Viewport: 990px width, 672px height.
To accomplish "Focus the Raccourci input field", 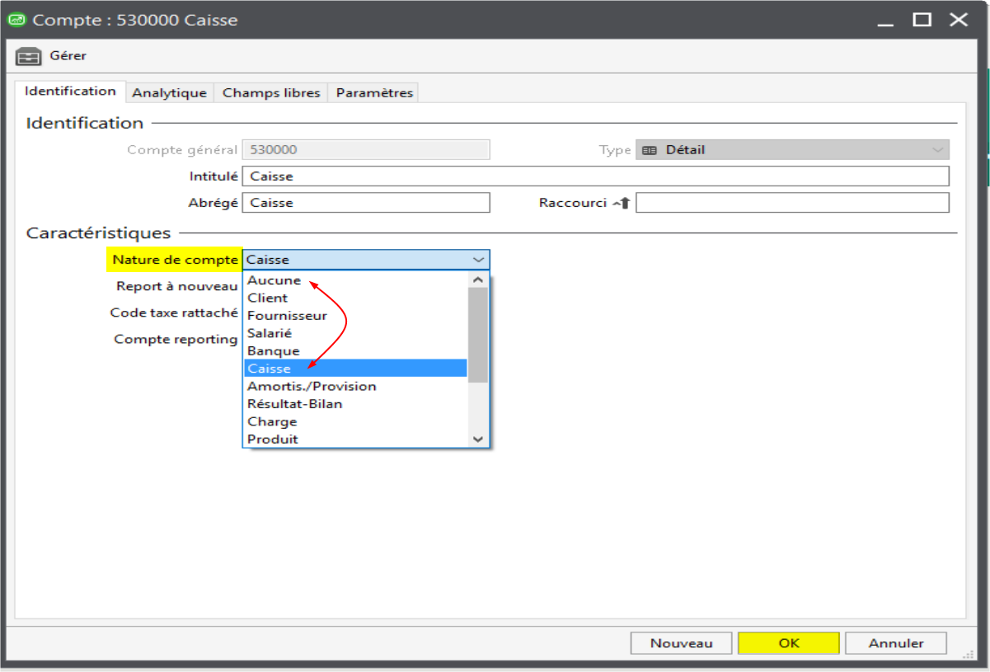I will point(791,203).
